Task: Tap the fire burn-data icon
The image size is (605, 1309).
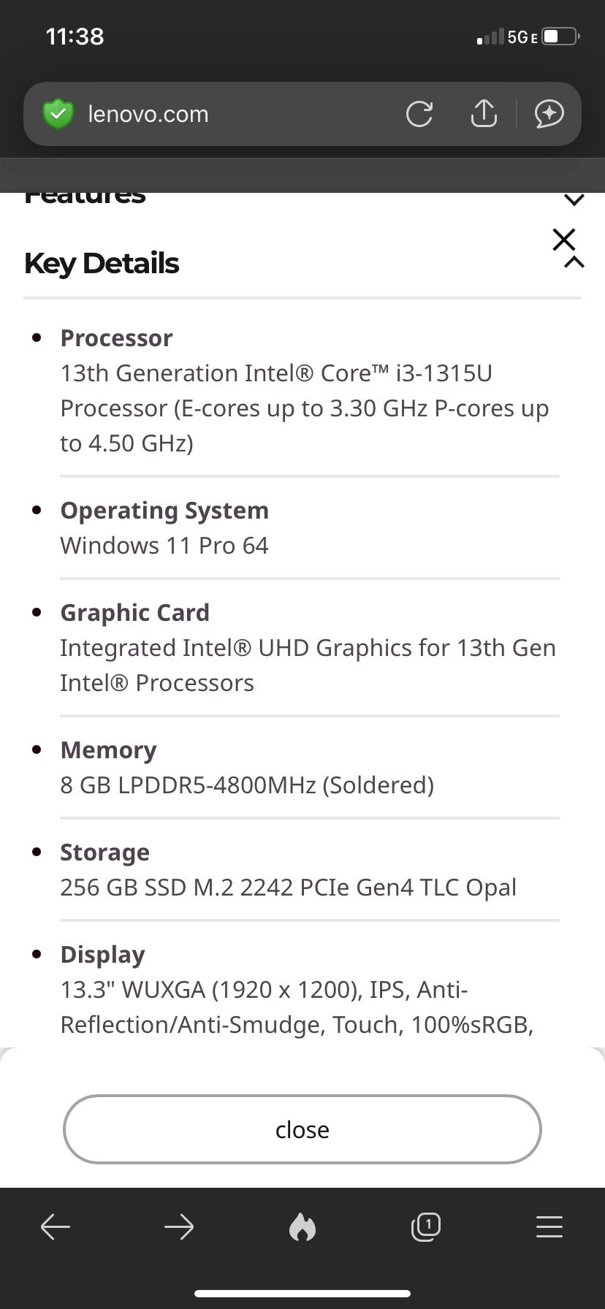Action: pos(302,1226)
